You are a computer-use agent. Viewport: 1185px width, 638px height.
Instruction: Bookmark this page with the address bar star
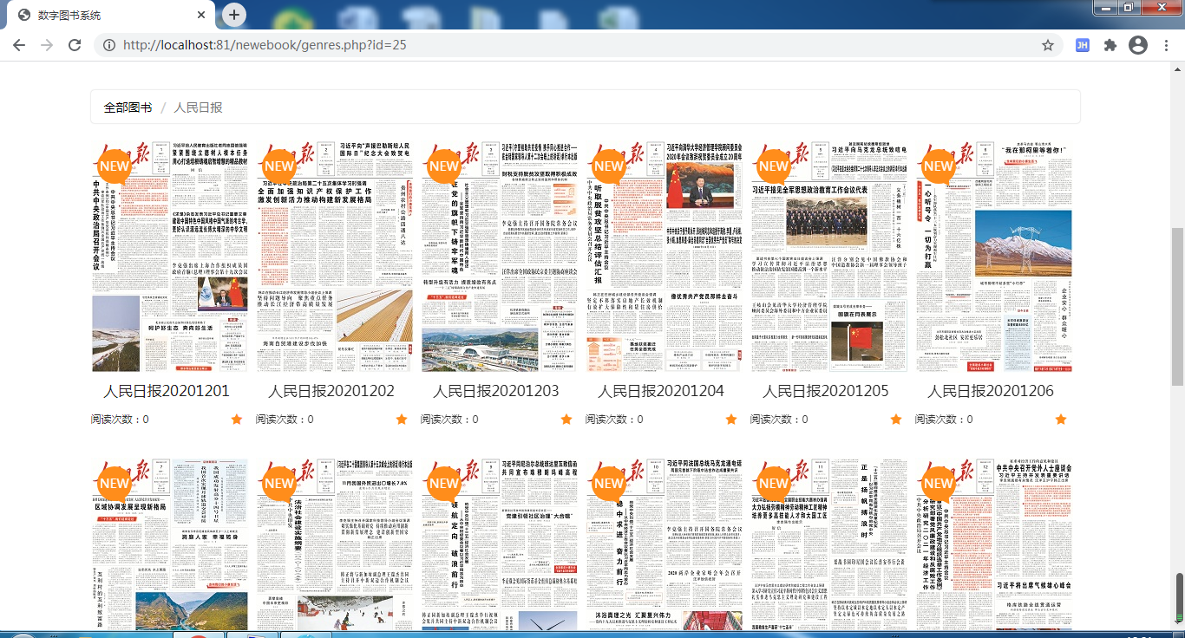point(1048,45)
